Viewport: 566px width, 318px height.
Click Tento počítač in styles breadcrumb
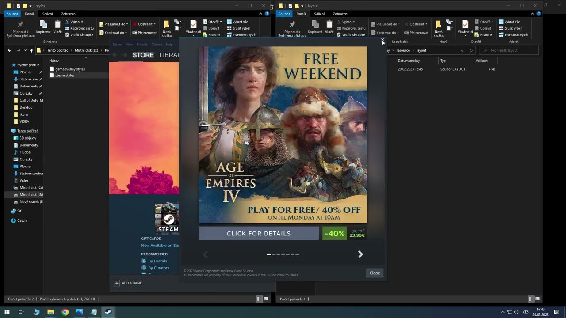[57, 50]
